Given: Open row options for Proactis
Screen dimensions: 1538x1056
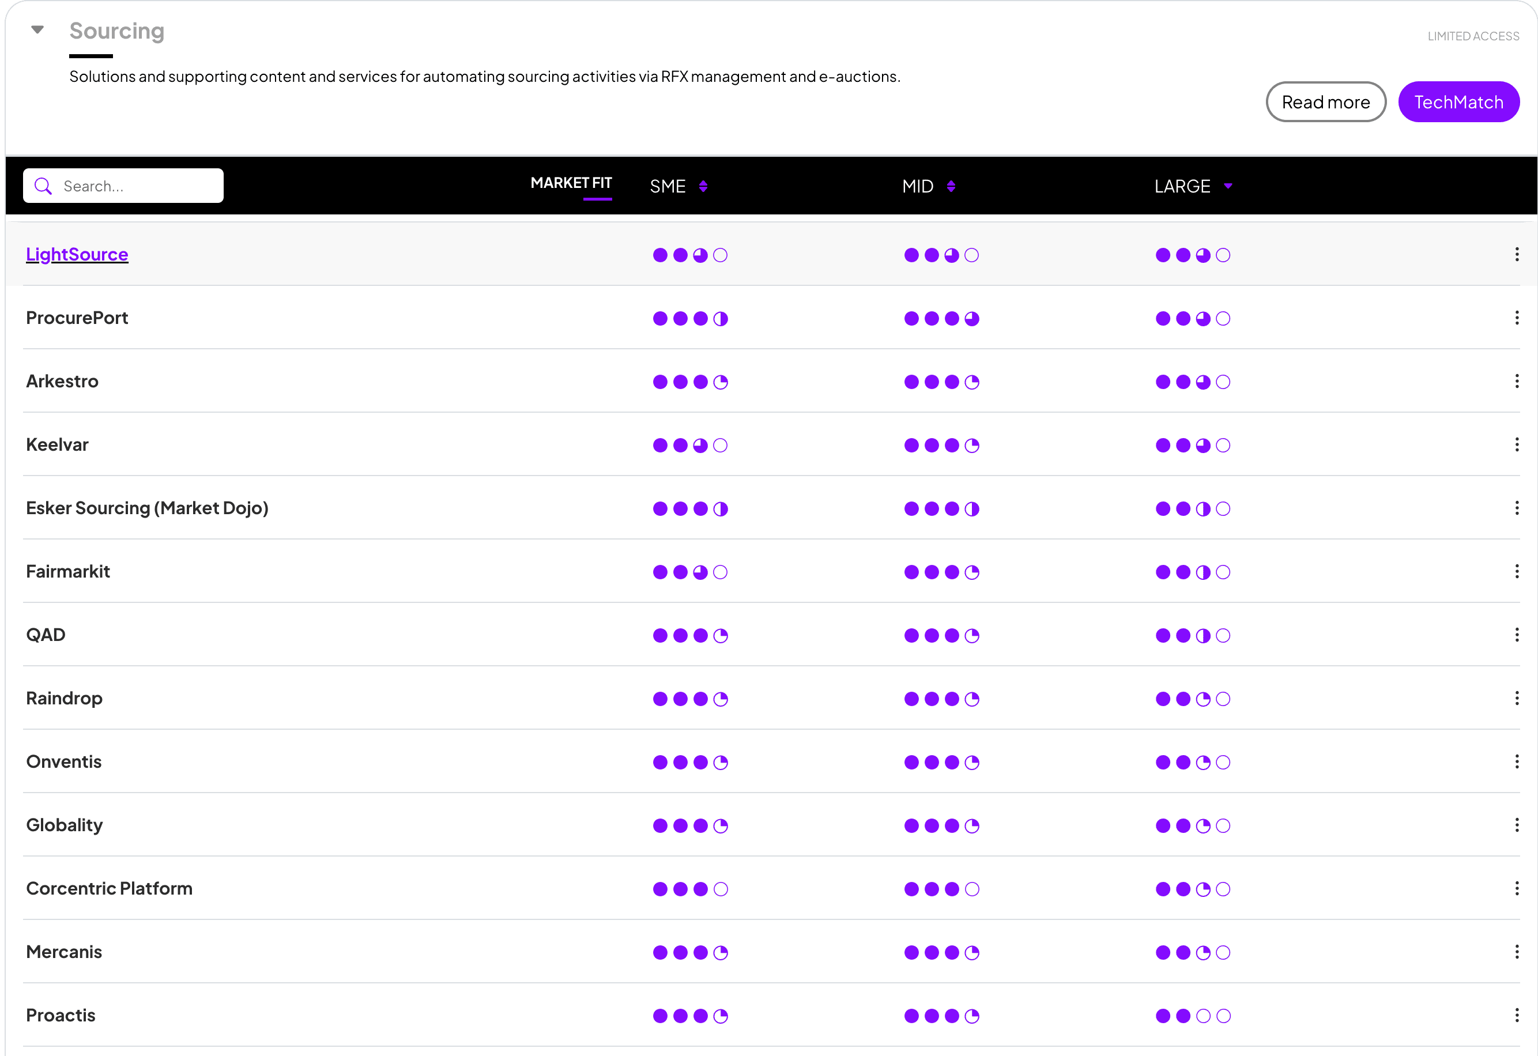Looking at the screenshot, I should tap(1516, 1015).
